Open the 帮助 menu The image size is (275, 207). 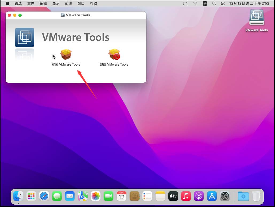(94, 3)
